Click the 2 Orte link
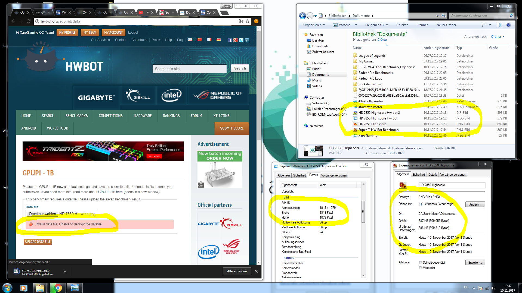This screenshot has width=522, height=293. click(382, 40)
